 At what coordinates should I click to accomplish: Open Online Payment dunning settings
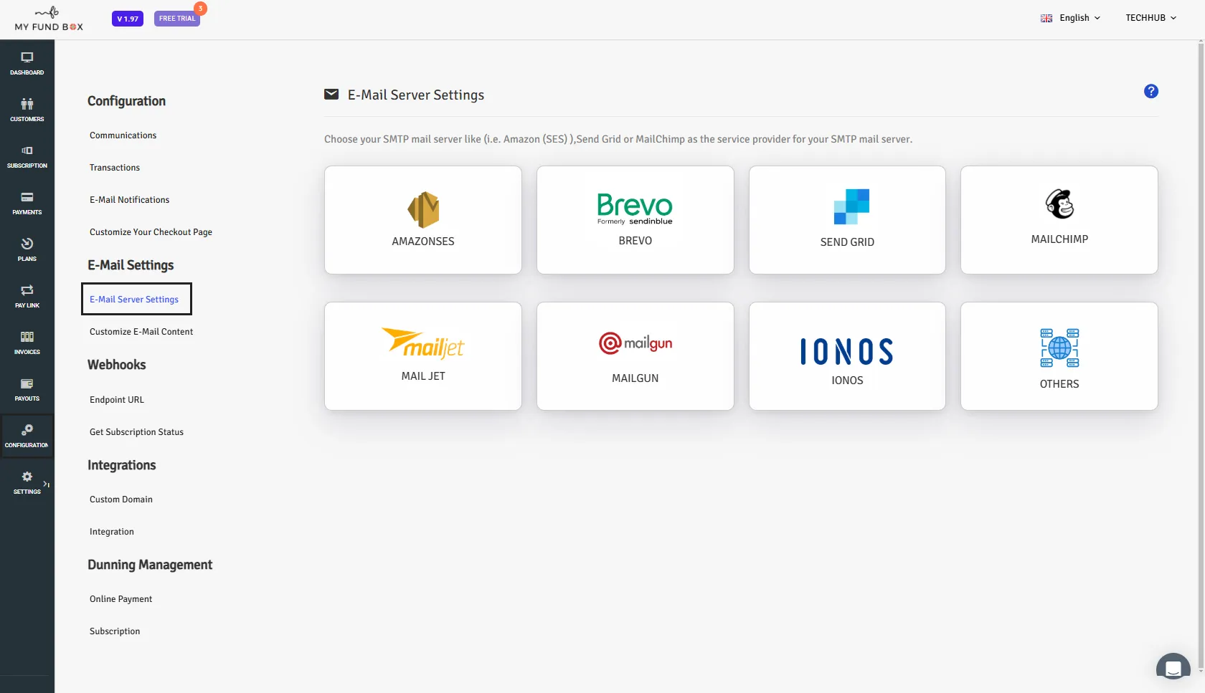click(120, 599)
